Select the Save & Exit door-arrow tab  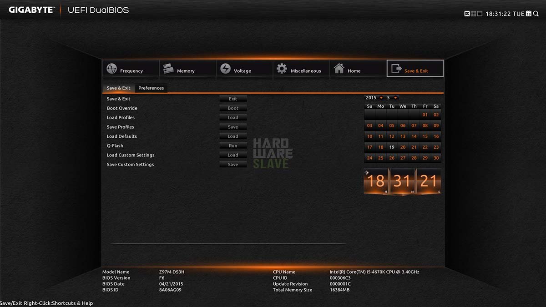(415, 69)
